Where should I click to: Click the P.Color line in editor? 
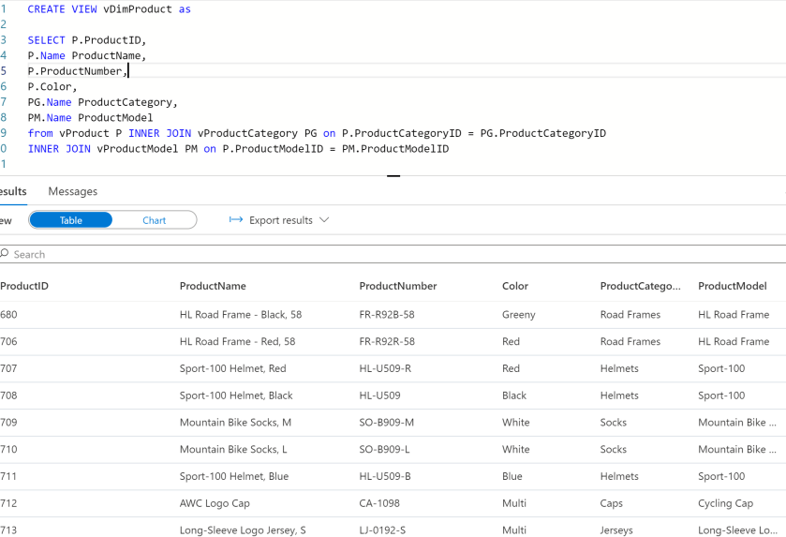tap(52, 87)
